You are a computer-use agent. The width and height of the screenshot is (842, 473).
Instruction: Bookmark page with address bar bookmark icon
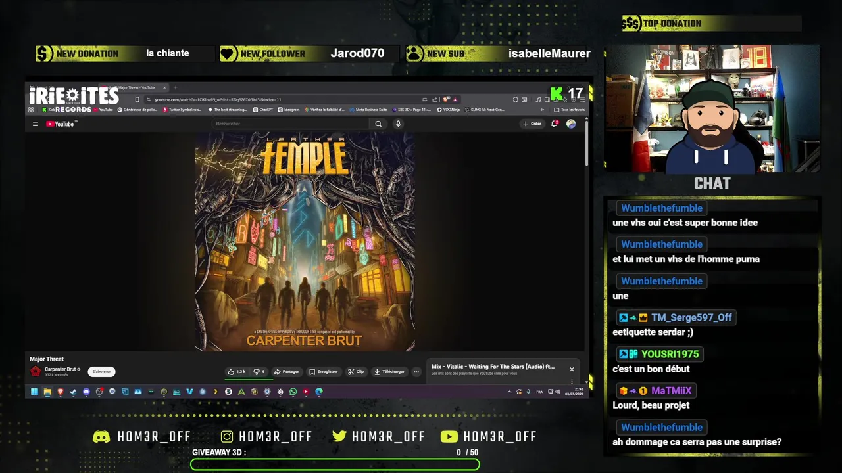coord(137,99)
